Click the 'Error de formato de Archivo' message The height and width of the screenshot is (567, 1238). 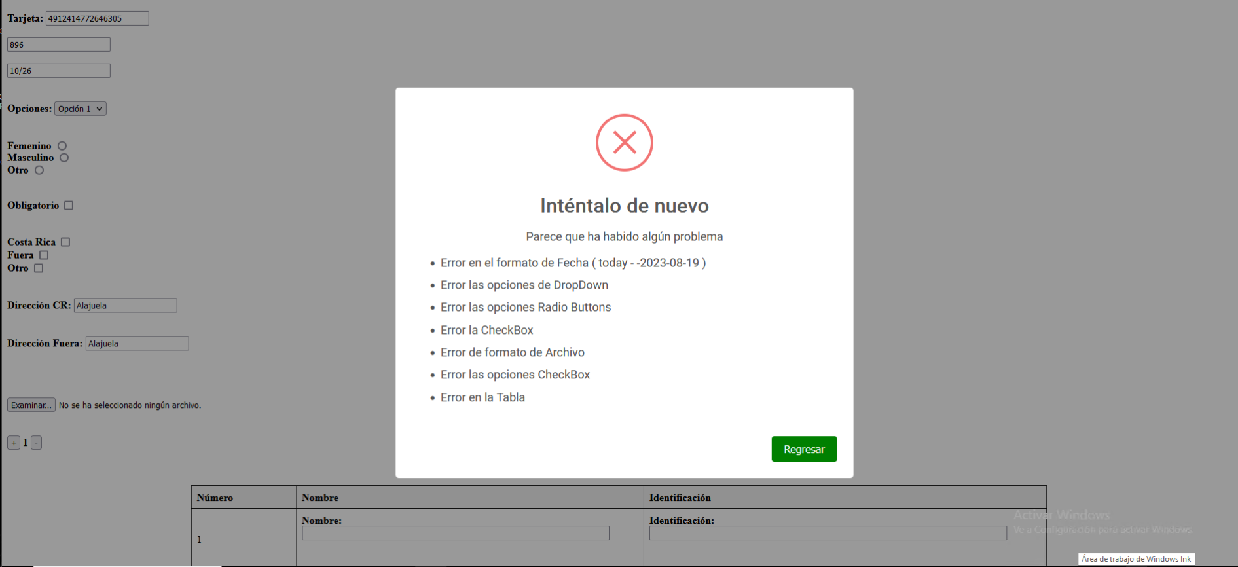point(513,352)
